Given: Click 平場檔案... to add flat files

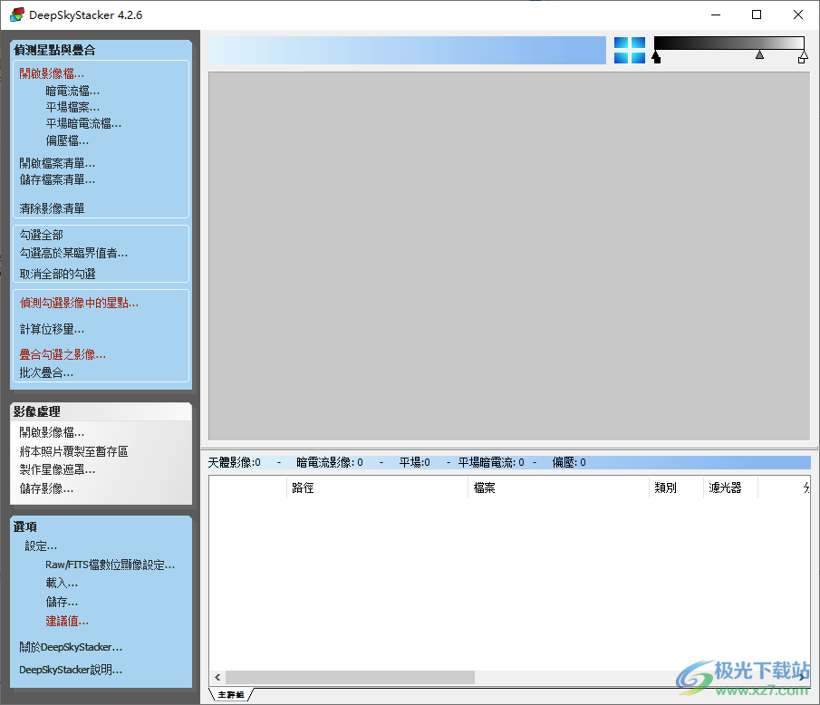Looking at the screenshot, I should [72, 107].
